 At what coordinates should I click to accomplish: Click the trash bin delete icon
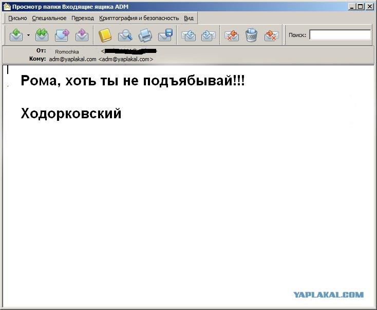click(x=252, y=35)
